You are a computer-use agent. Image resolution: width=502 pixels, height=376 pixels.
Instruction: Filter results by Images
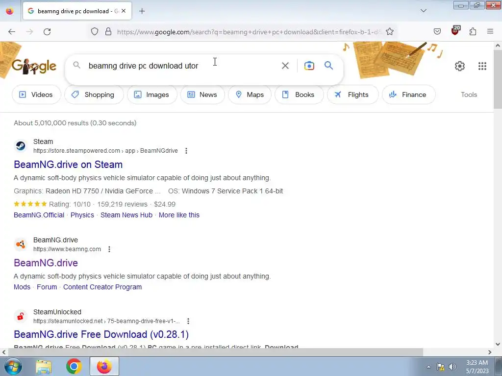click(152, 94)
